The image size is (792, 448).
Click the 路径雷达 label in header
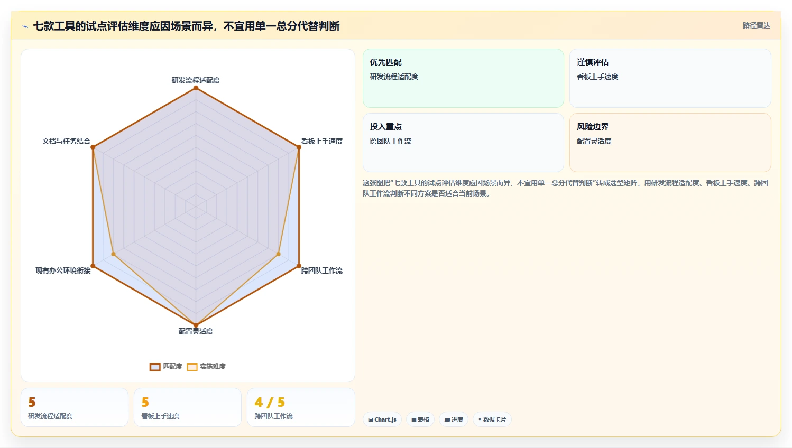click(x=756, y=25)
